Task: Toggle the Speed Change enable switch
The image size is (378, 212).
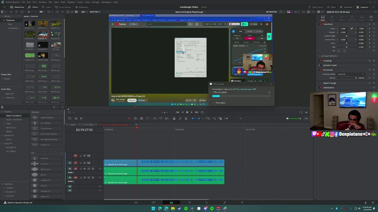Action: point(320,83)
